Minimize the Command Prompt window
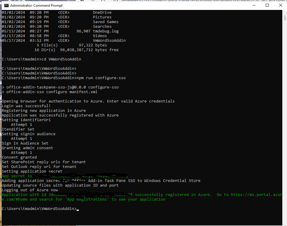The height and width of the screenshot is (226, 287). point(254,5)
